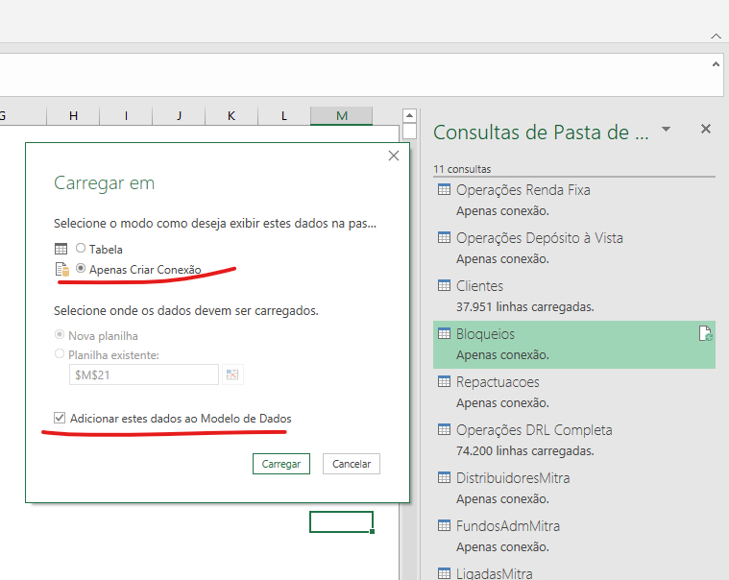
Task: Click the table icon of DistribuidoresMitra
Action: click(x=444, y=477)
